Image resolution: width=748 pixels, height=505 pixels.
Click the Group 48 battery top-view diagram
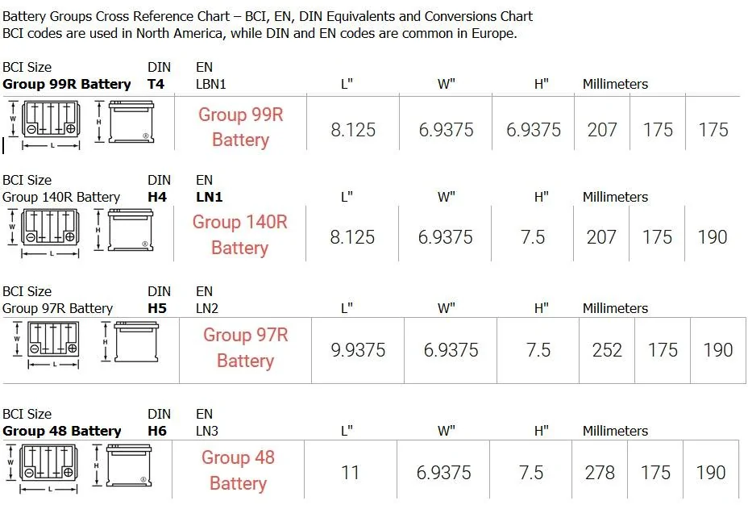coord(43,468)
